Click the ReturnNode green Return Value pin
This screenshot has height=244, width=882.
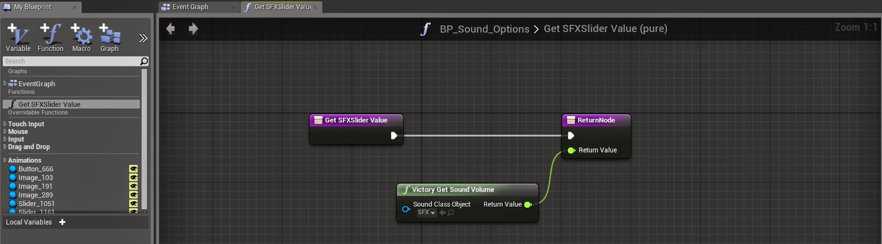(571, 151)
